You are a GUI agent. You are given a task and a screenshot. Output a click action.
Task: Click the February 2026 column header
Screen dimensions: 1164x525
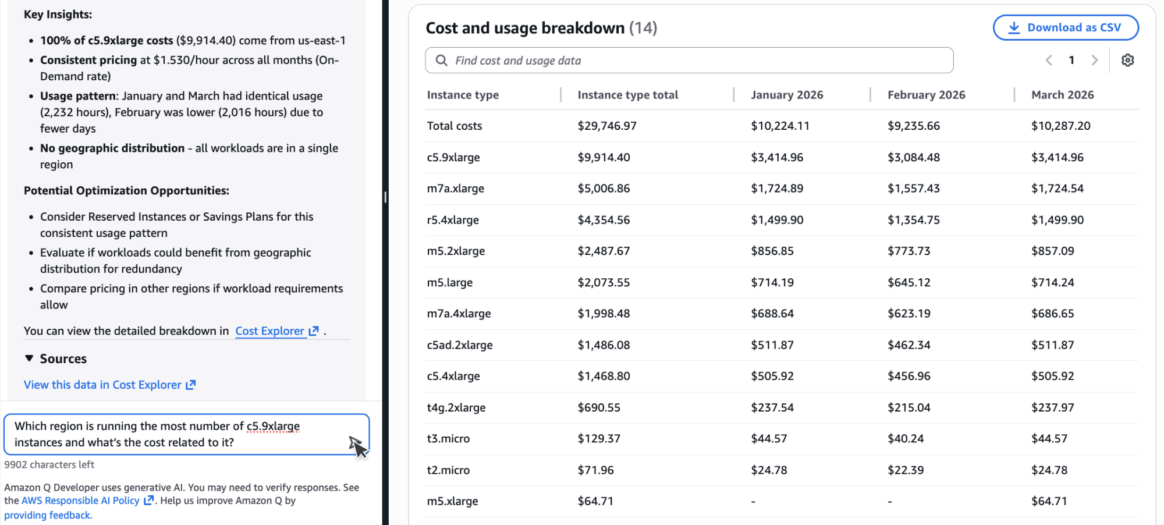925,94
